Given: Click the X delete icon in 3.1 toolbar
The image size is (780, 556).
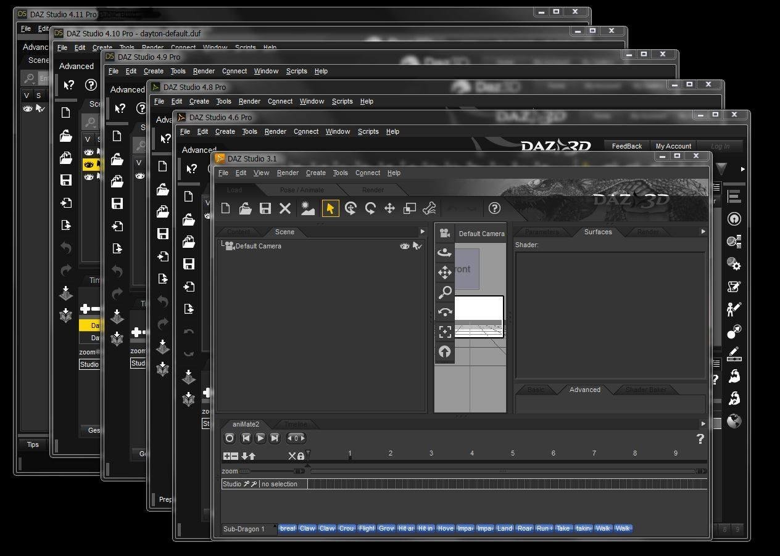Looking at the screenshot, I should point(285,208).
